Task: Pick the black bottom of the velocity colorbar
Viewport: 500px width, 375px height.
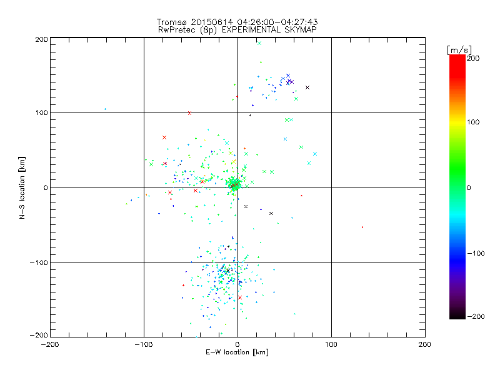Action: (457, 316)
